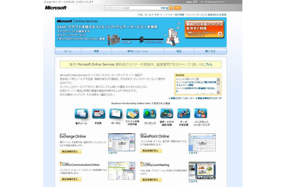Click the ポータル icon
The image size is (286, 187).
coord(116,114)
